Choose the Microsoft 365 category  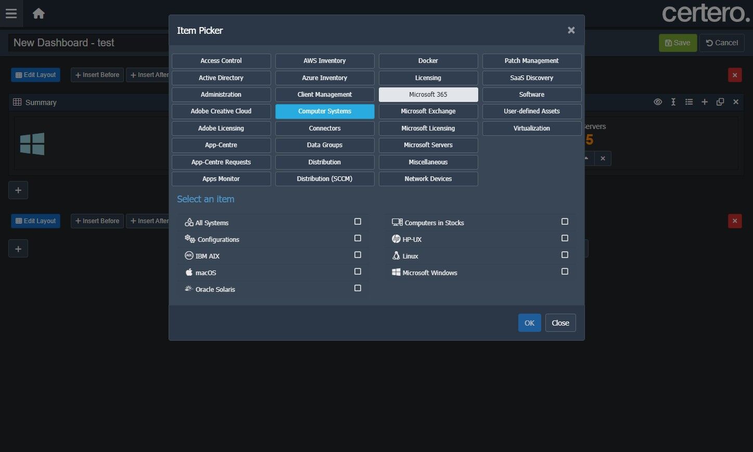428,95
